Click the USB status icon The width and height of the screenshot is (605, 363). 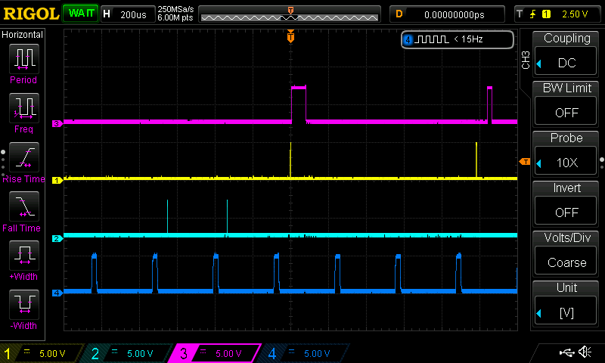tap(566, 352)
